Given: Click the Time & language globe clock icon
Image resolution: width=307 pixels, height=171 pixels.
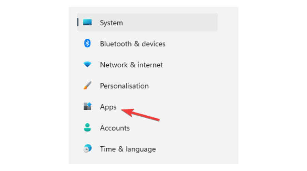Looking at the screenshot, I should pos(87,148).
